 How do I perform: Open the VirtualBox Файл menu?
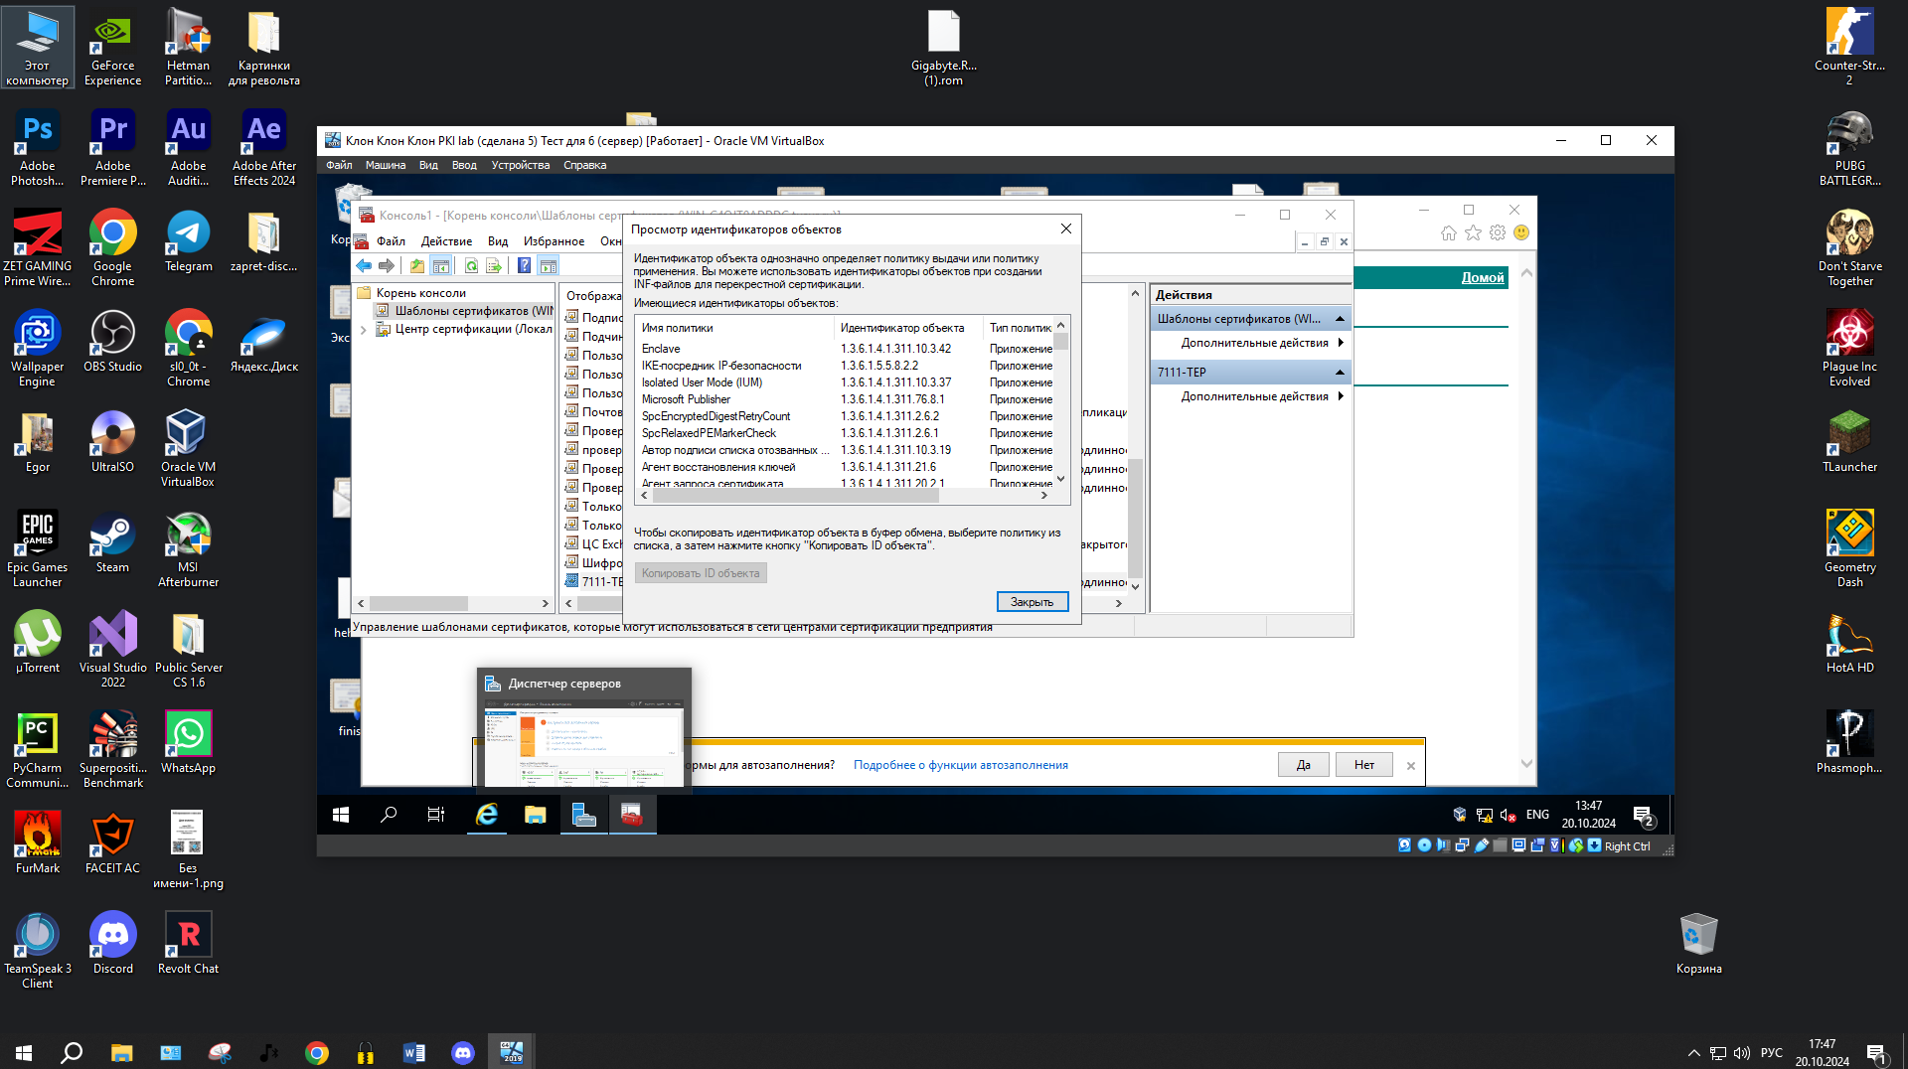click(x=339, y=166)
